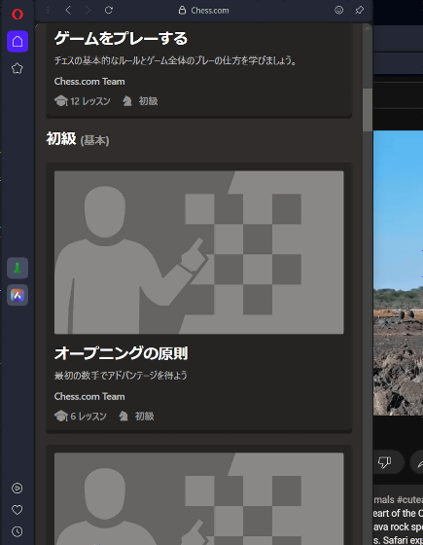The image size is (423, 545).
Task: Go forward in the Chess.com panel
Action: tap(88, 10)
